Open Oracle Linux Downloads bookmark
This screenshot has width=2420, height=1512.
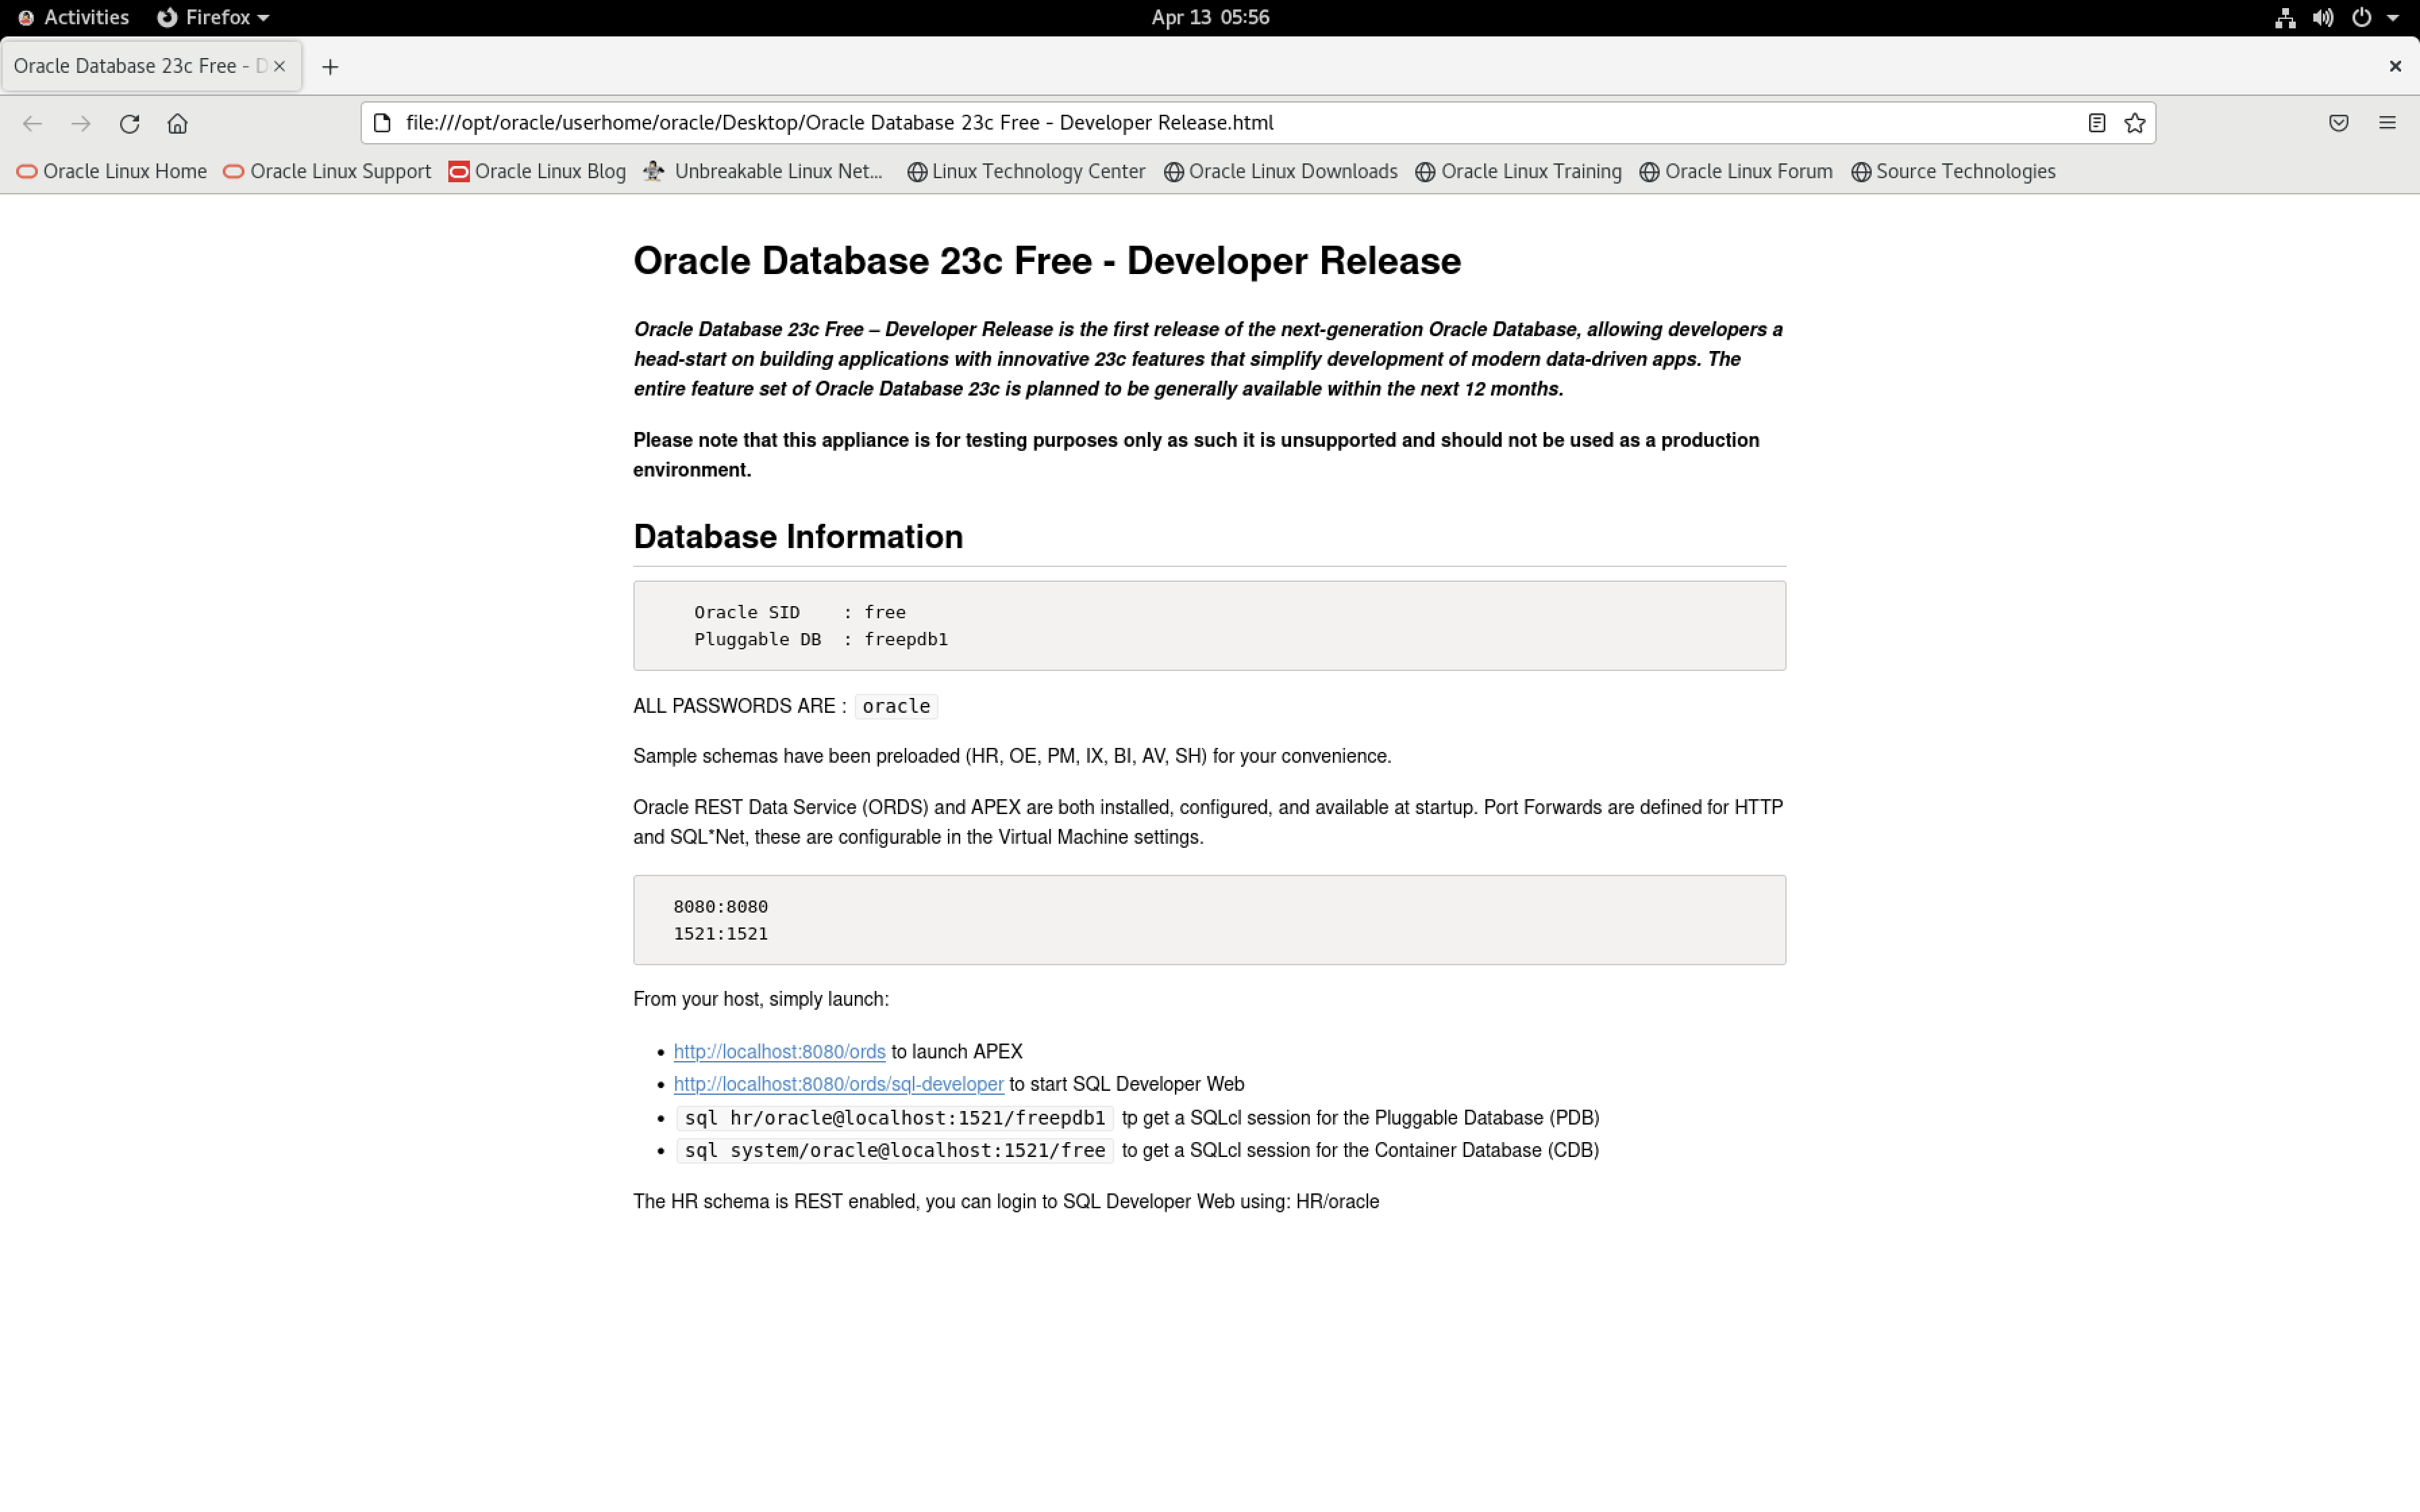1281,171
